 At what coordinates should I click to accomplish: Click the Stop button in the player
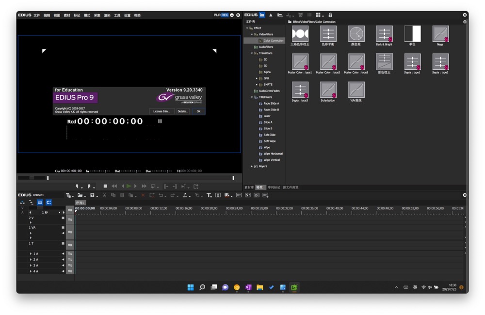pos(105,186)
